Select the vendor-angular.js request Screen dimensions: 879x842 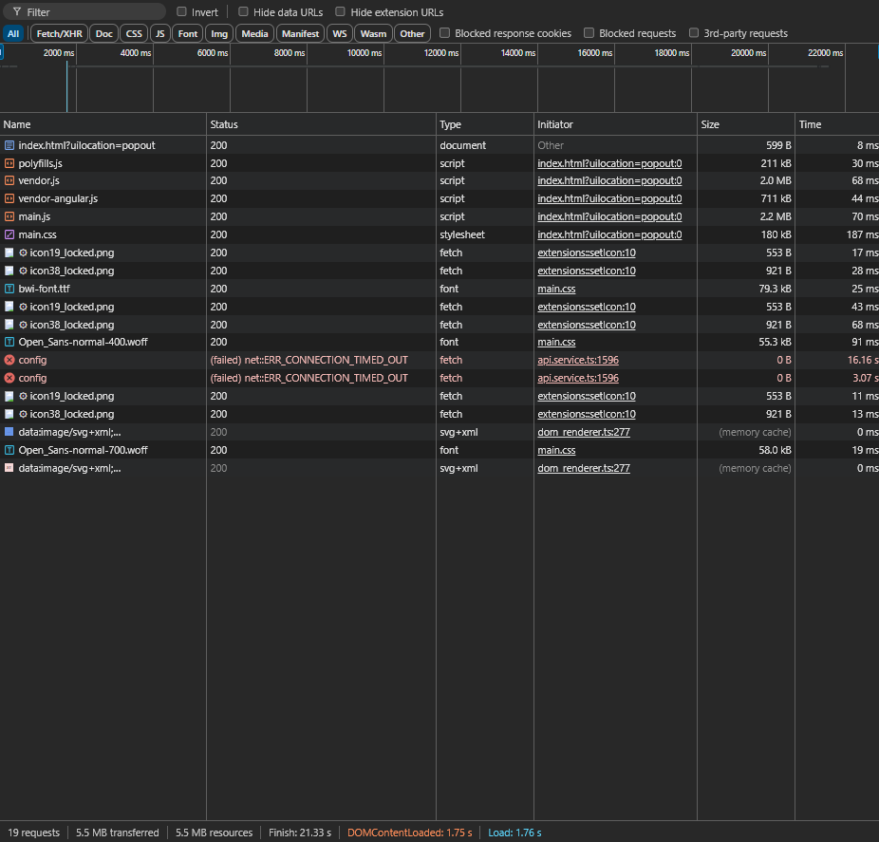tap(439, 198)
